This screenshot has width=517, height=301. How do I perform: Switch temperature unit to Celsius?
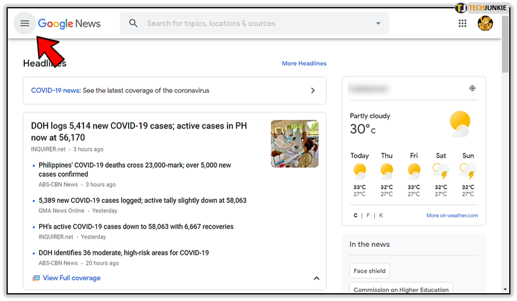click(x=355, y=215)
